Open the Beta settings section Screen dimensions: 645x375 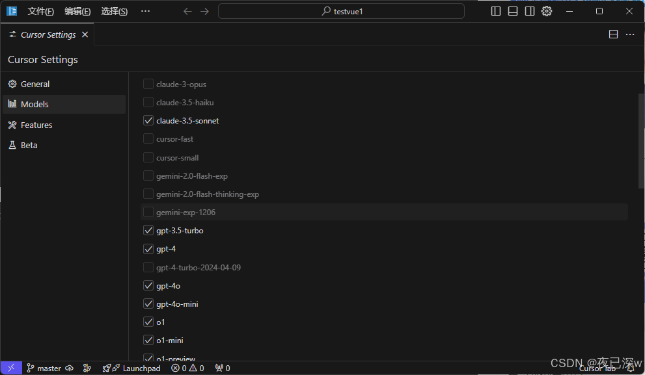point(64,145)
